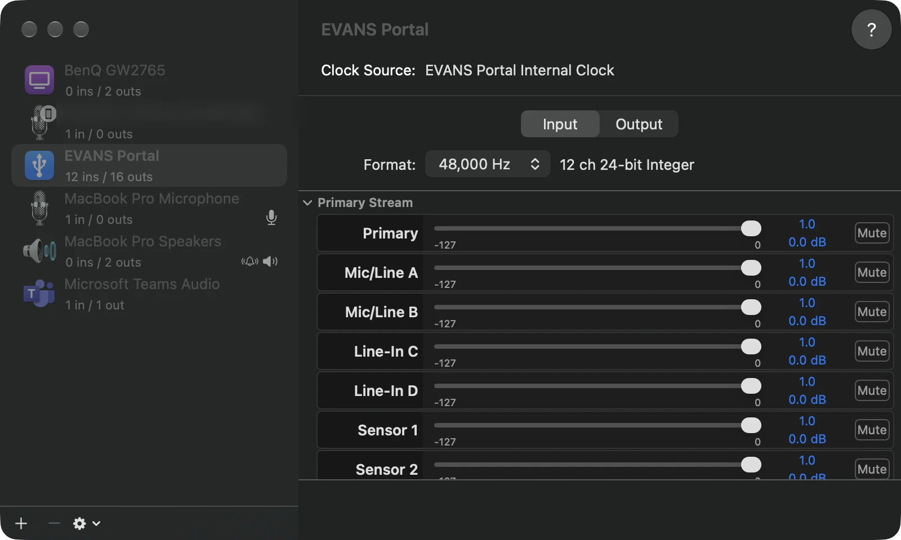Mute the Mic/Line A channel
The width and height of the screenshot is (901, 540).
(872, 272)
